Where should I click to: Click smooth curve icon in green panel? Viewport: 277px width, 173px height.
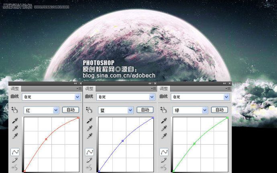tap(164, 167)
